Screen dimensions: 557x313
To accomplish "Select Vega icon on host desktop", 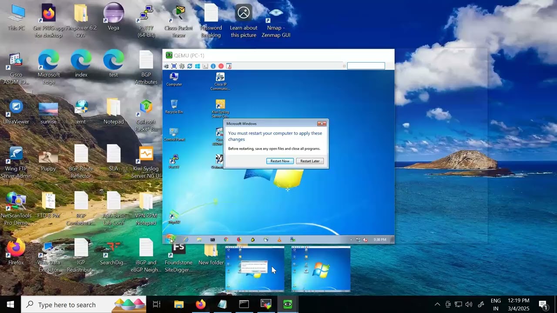I will click(114, 18).
